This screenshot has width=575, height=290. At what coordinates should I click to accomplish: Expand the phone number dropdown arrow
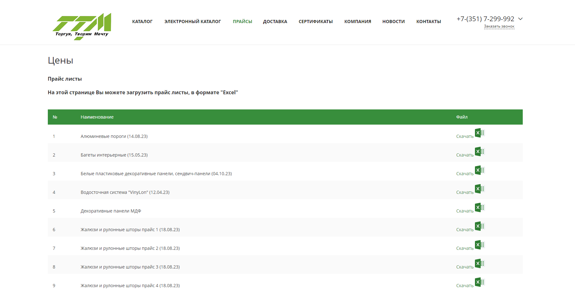[x=520, y=19]
